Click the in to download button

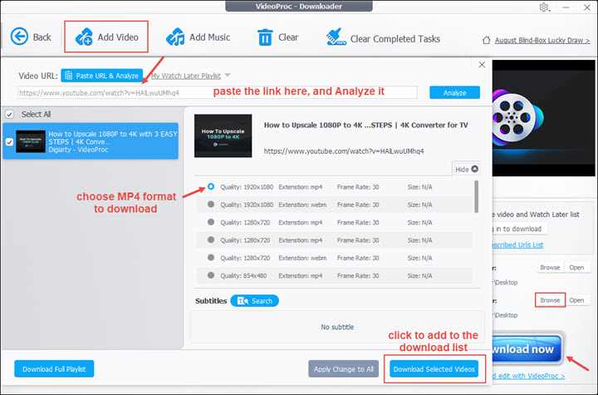[x=519, y=229]
